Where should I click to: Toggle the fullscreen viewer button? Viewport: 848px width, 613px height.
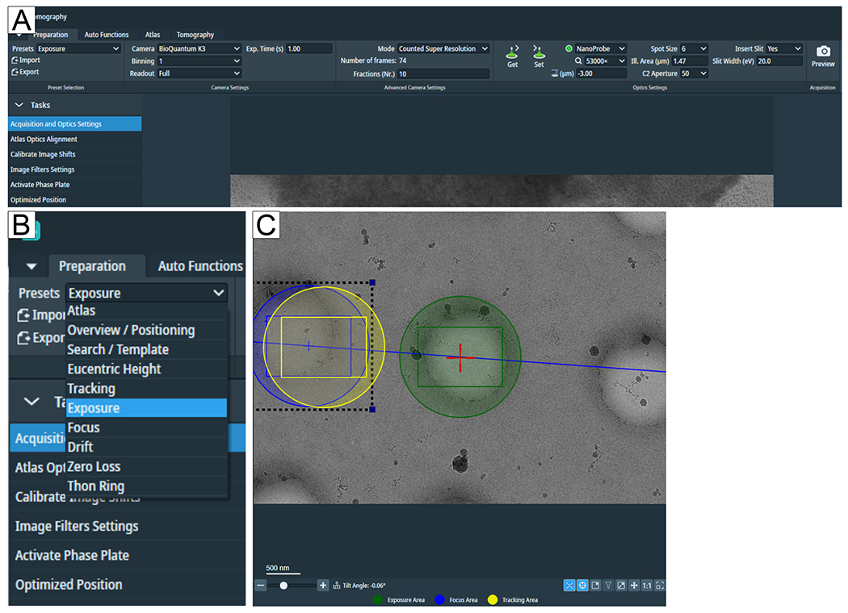pyautogui.click(x=660, y=586)
